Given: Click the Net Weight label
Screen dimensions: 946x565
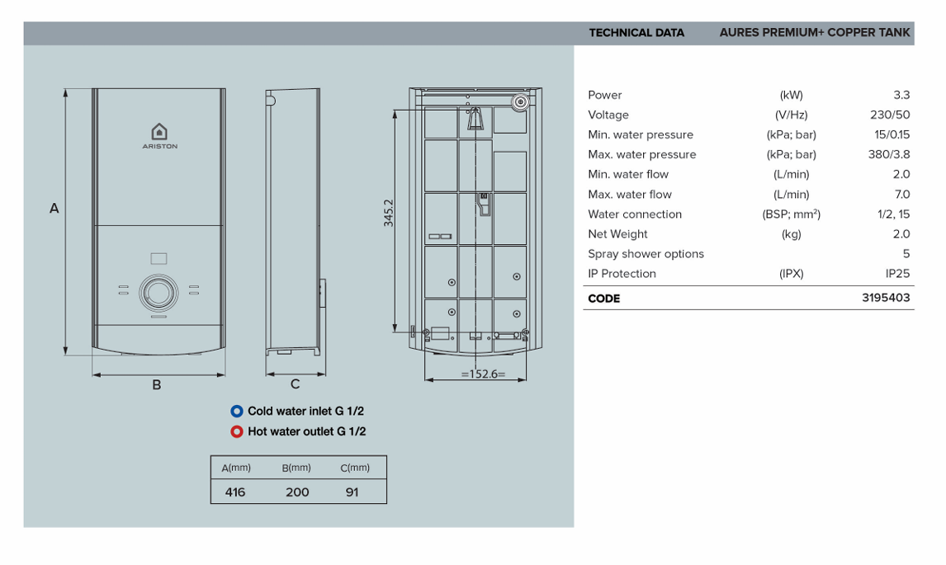Looking at the screenshot, I should coord(617,234).
